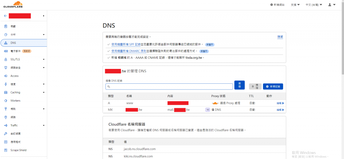
Task: Open Traffic in the sidebar
Action: [14, 125]
